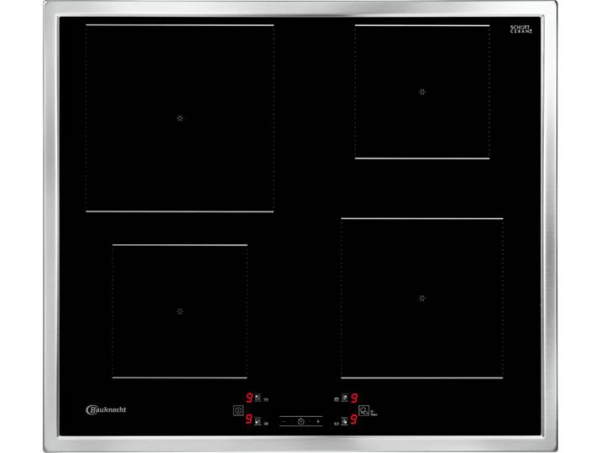Tap small symbol right of front-left selector
Image resolution: width=601 pixels, height=453 pixels.
tap(266, 423)
